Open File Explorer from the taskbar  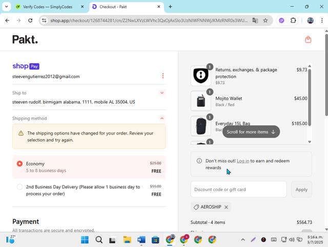pyautogui.click(x=127, y=240)
